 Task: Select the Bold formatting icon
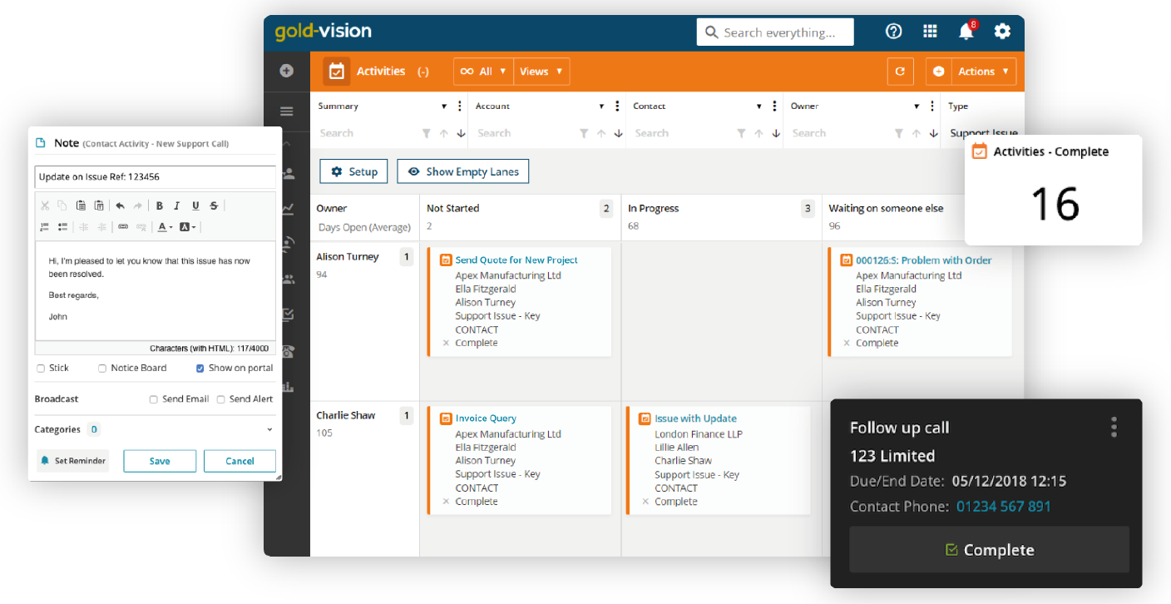click(x=159, y=205)
